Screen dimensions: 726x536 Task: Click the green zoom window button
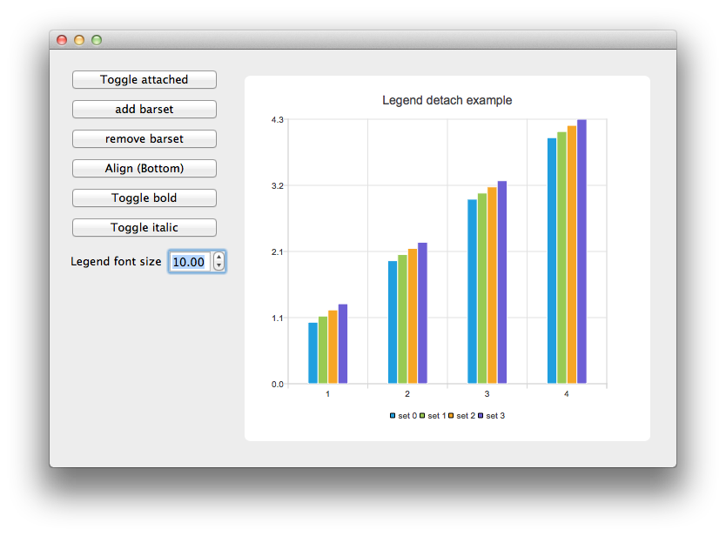[97, 40]
